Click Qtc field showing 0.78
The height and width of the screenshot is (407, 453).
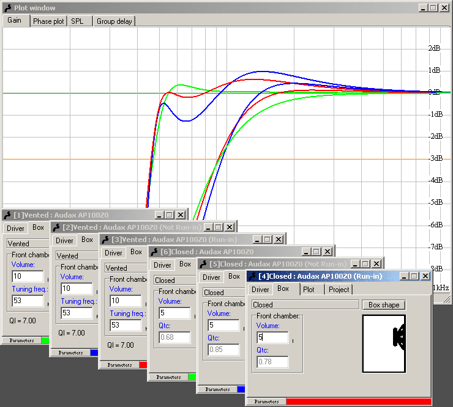(x=272, y=362)
